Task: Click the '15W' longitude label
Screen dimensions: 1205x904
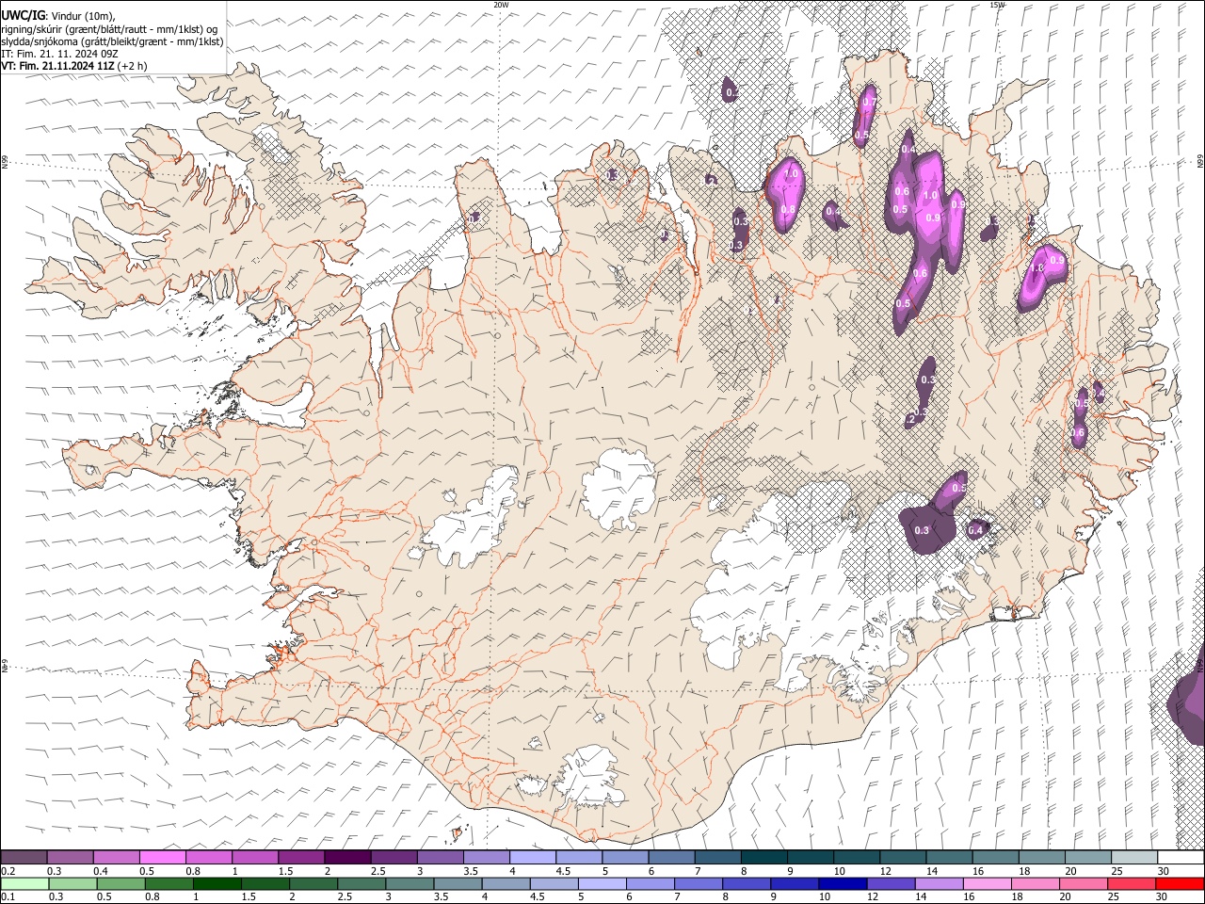Action: click(x=997, y=5)
